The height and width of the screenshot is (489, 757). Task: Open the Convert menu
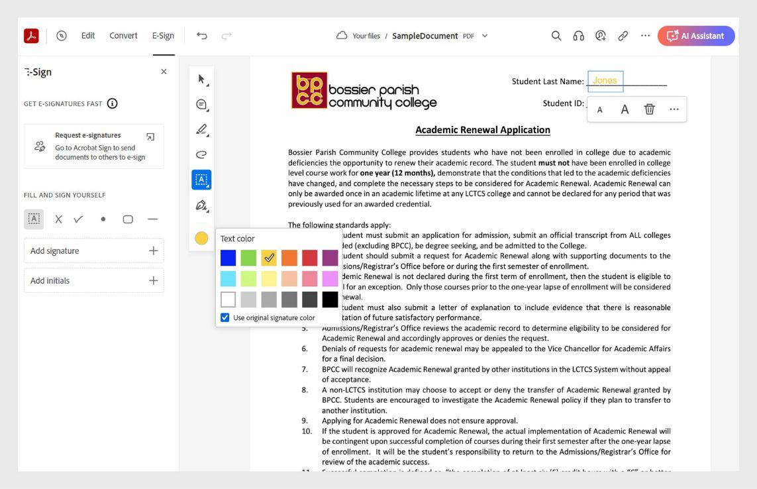123,36
